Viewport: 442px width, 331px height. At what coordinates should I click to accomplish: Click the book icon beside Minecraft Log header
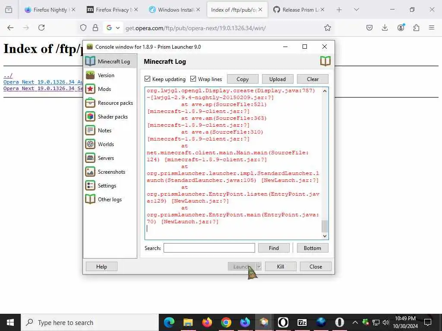click(x=325, y=61)
